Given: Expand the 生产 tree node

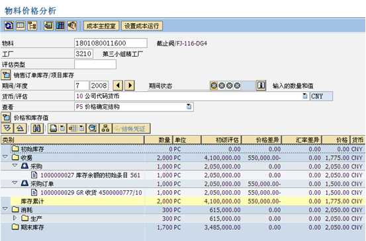Looking at the screenshot, I should click(x=15, y=218).
